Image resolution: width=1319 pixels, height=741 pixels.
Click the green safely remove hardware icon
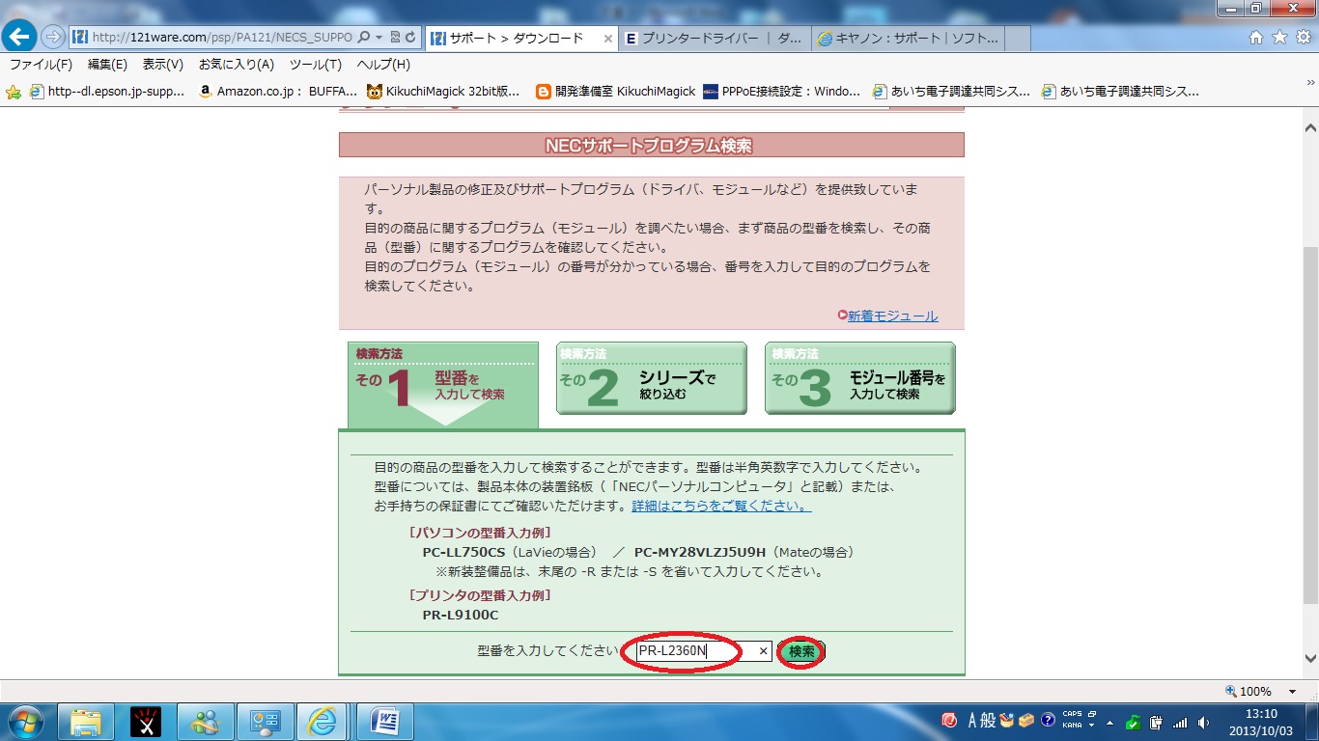[x=1134, y=722]
